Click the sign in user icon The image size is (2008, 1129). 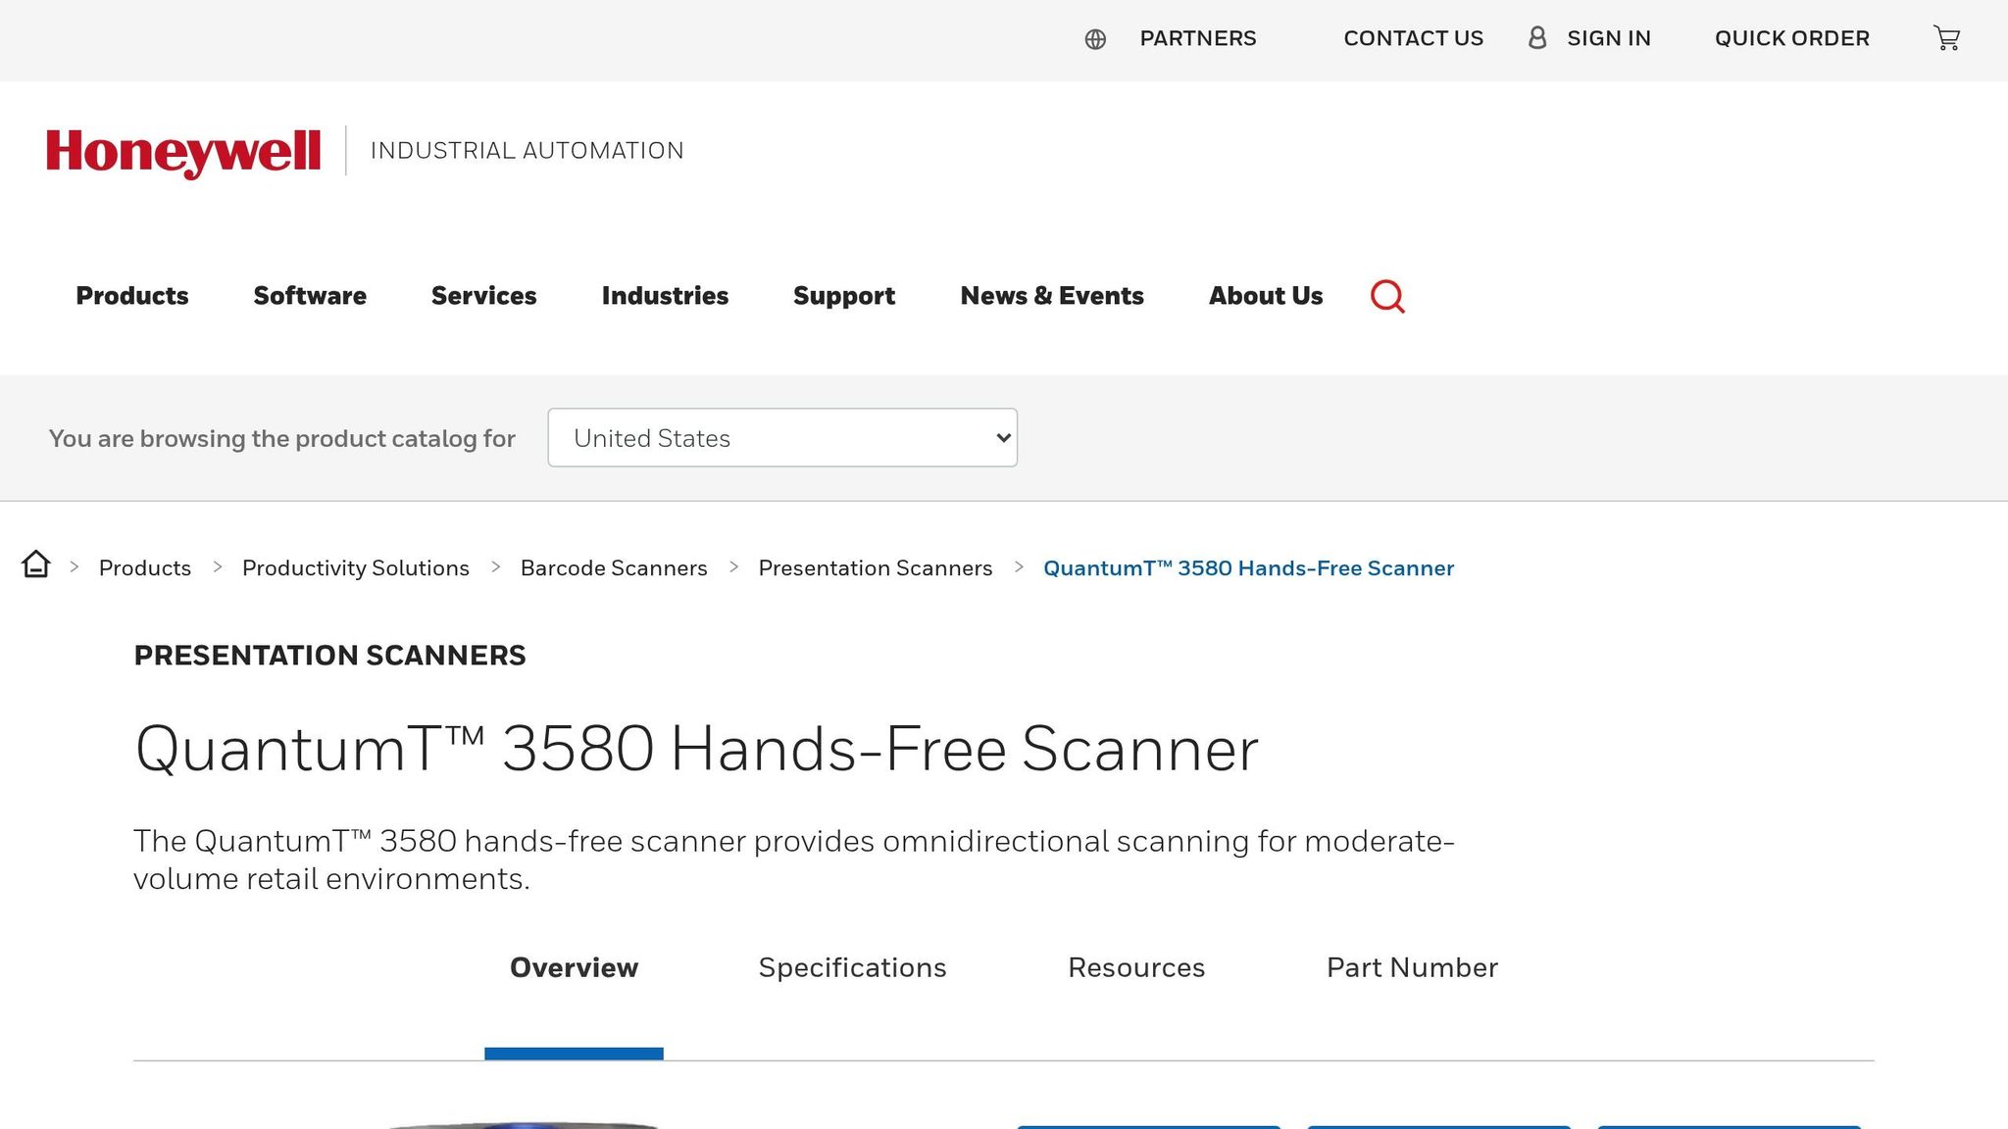coord(1537,38)
